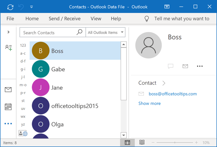217x147 pixels.
Task: Jump to uv in the contact index
Action: (x=23, y=108)
